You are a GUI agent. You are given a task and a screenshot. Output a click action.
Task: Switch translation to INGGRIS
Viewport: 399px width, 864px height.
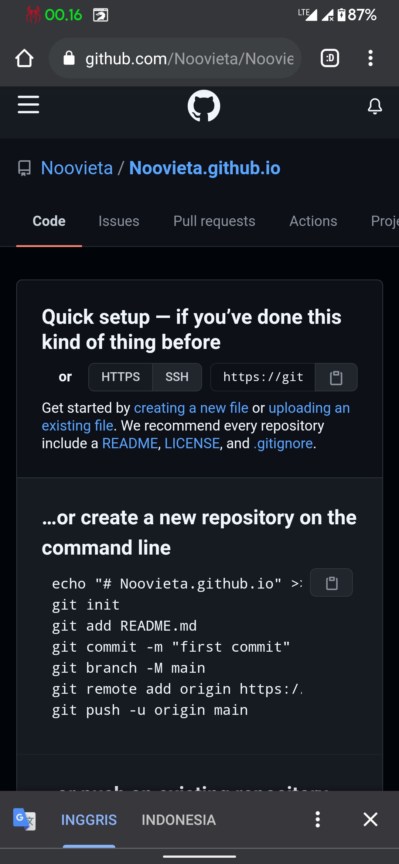[x=89, y=820]
